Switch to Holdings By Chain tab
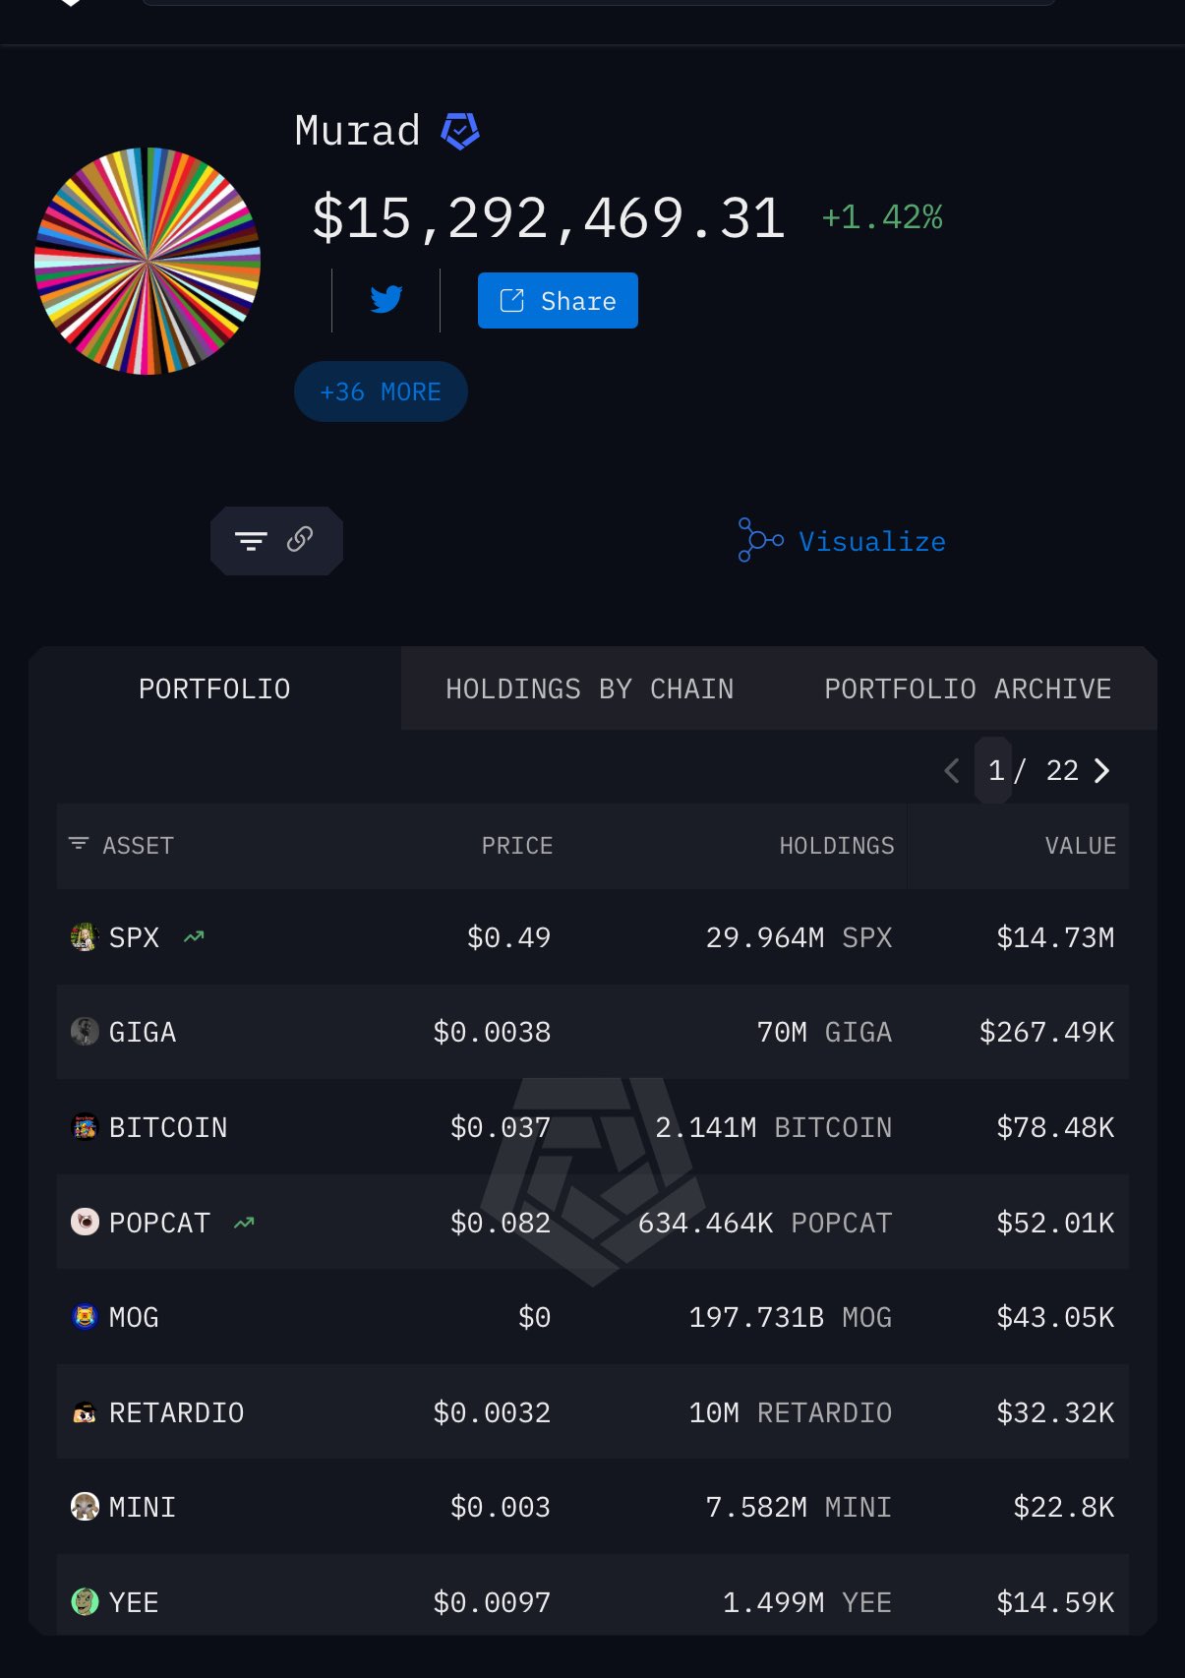The image size is (1185, 1678). point(589,689)
